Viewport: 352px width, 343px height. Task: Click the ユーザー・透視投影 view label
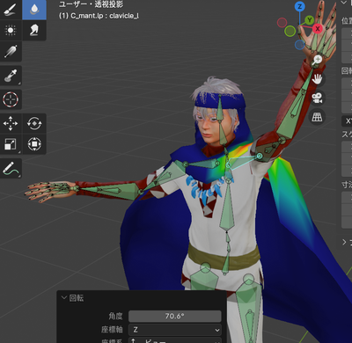pyautogui.click(x=91, y=4)
